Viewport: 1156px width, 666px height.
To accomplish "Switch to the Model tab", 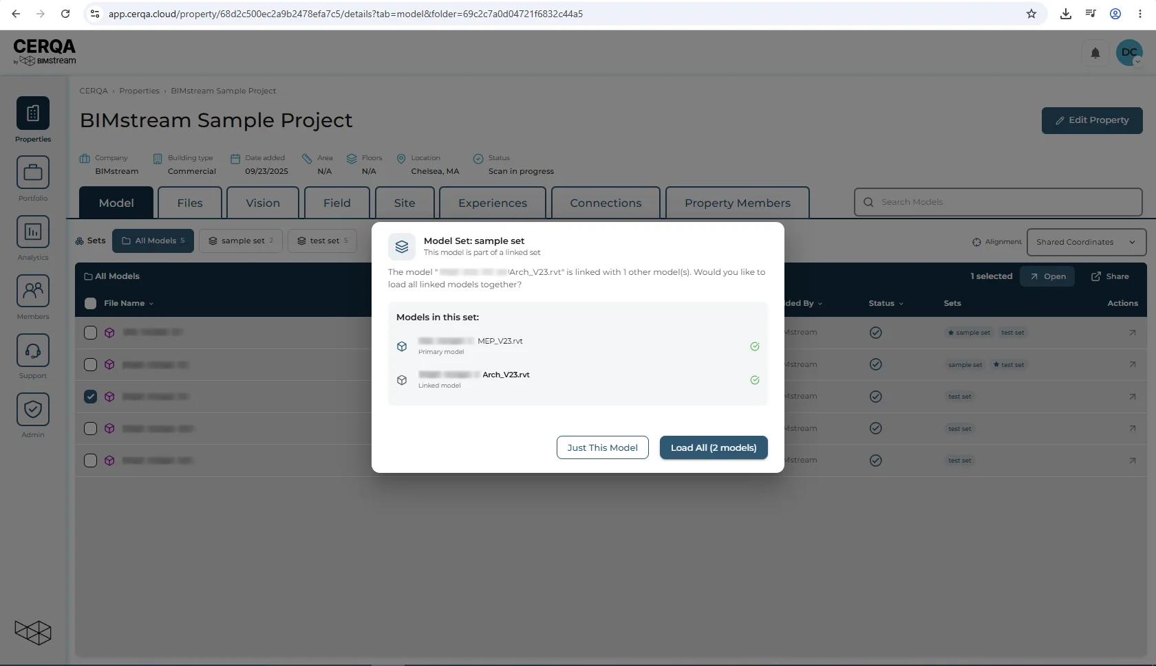I will tap(116, 203).
